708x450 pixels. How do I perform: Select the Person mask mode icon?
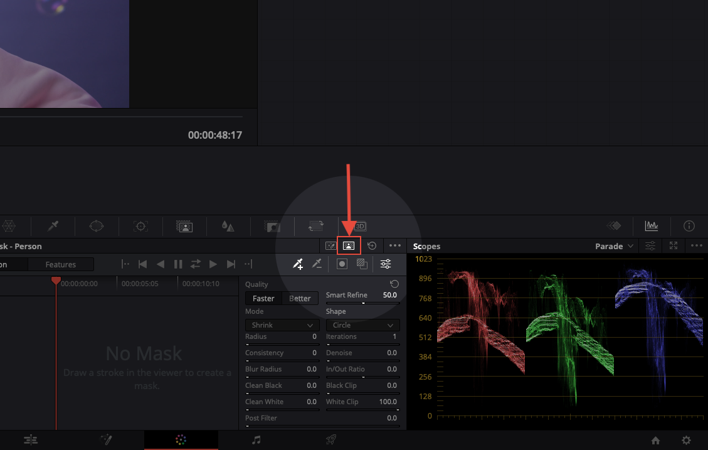pyautogui.click(x=349, y=246)
